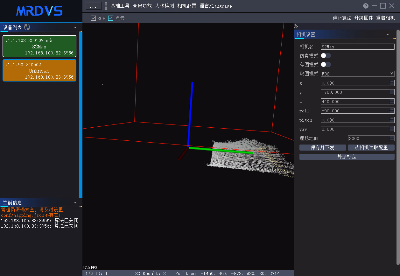This screenshot has width=400, height=276.
Task: Open the 基础工具 menu
Action: (x=120, y=6)
